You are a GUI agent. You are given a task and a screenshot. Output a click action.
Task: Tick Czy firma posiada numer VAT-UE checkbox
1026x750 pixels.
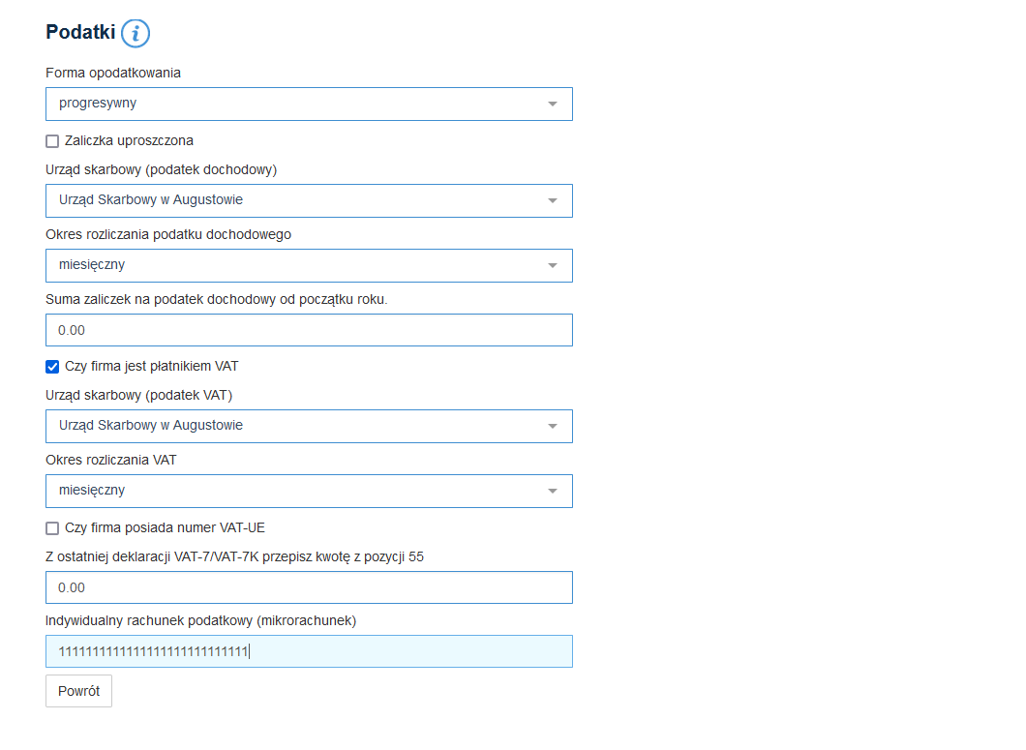52,528
